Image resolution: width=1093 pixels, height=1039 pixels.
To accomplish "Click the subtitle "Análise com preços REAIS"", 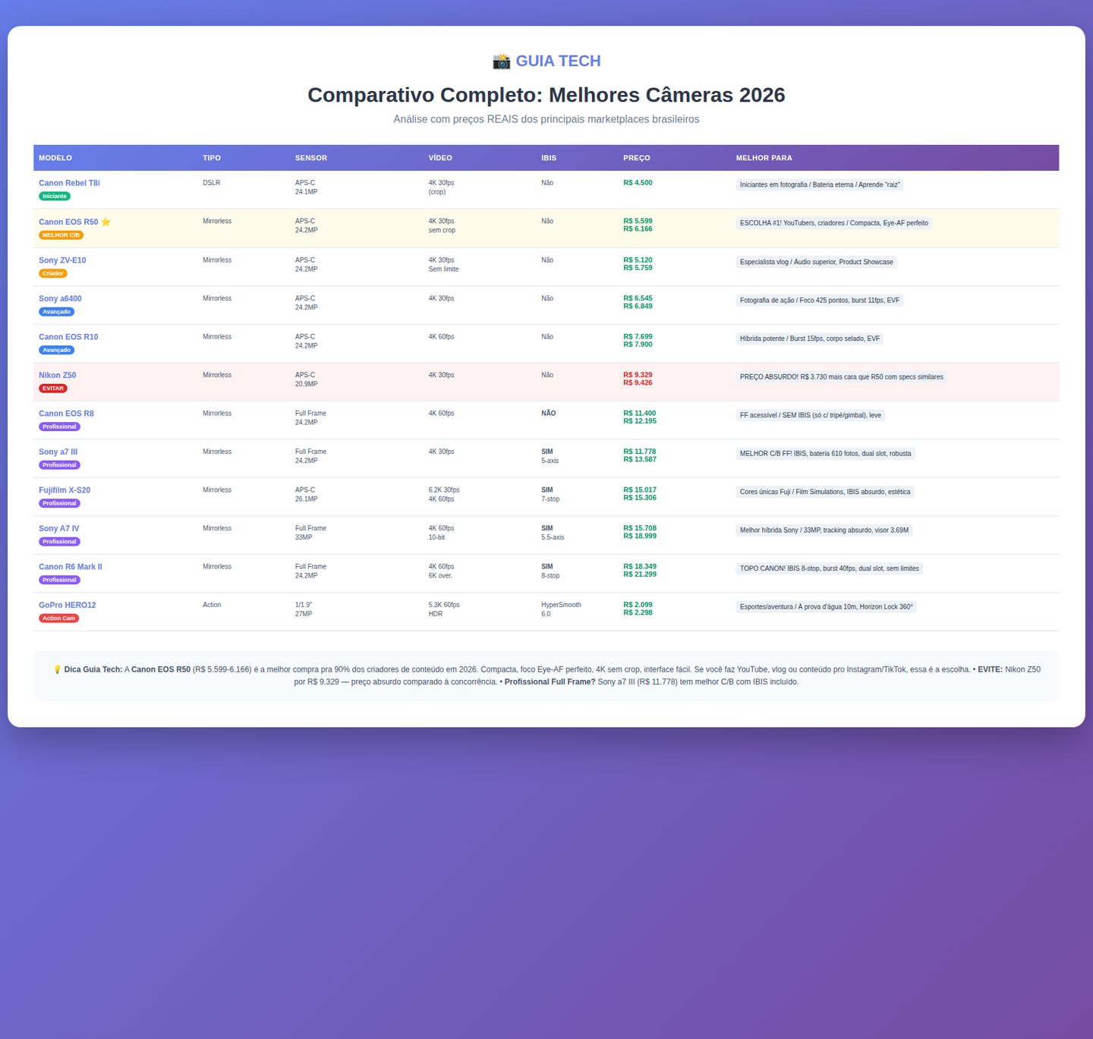I will point(546,119).
